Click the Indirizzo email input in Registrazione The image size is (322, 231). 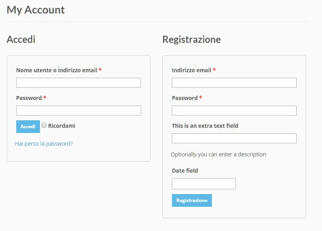click(x=234, y=83)
